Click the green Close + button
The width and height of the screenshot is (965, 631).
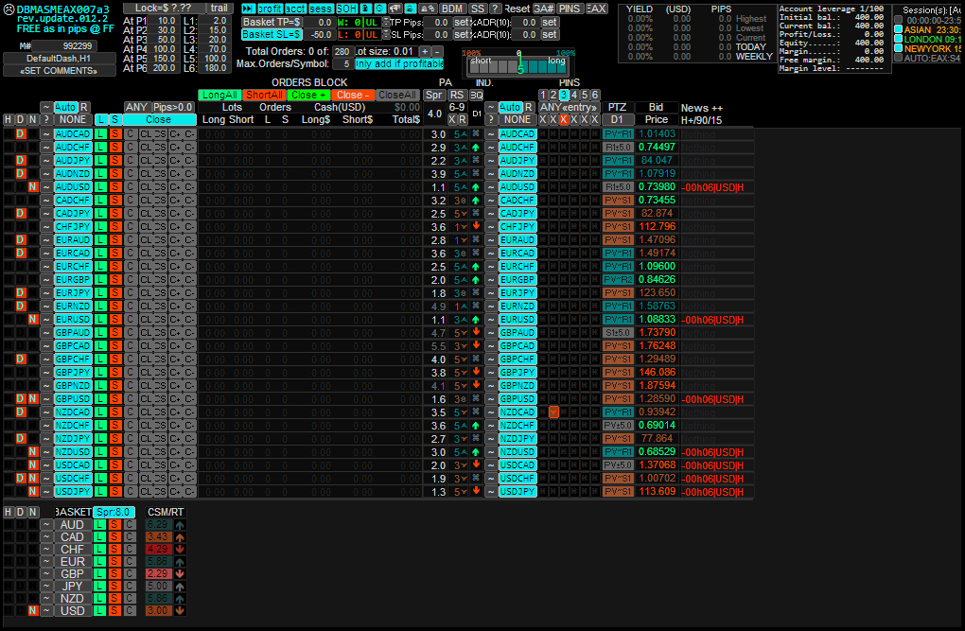(x=308, y=95)
